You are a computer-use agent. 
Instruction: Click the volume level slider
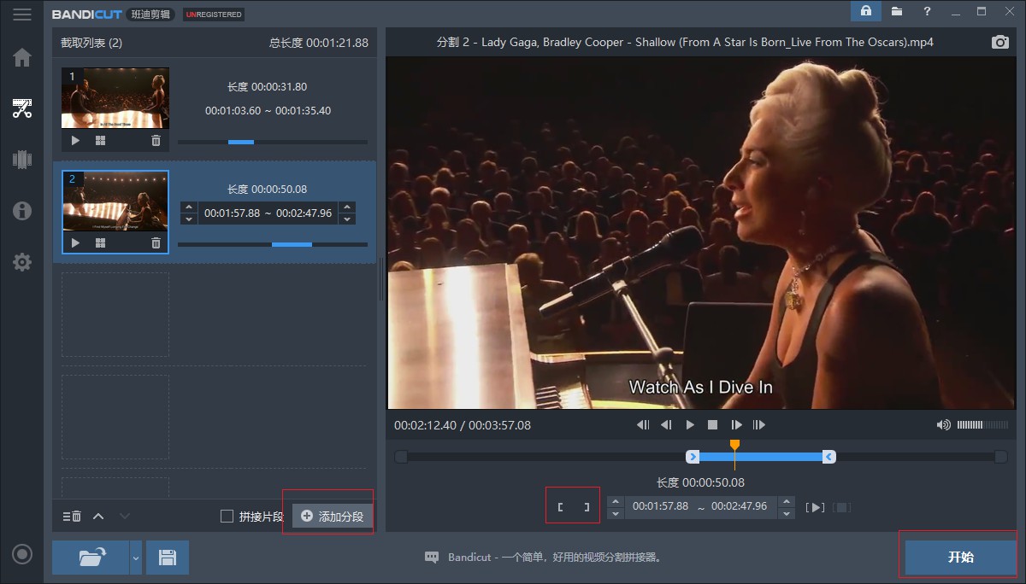click(x=982, y=425)
